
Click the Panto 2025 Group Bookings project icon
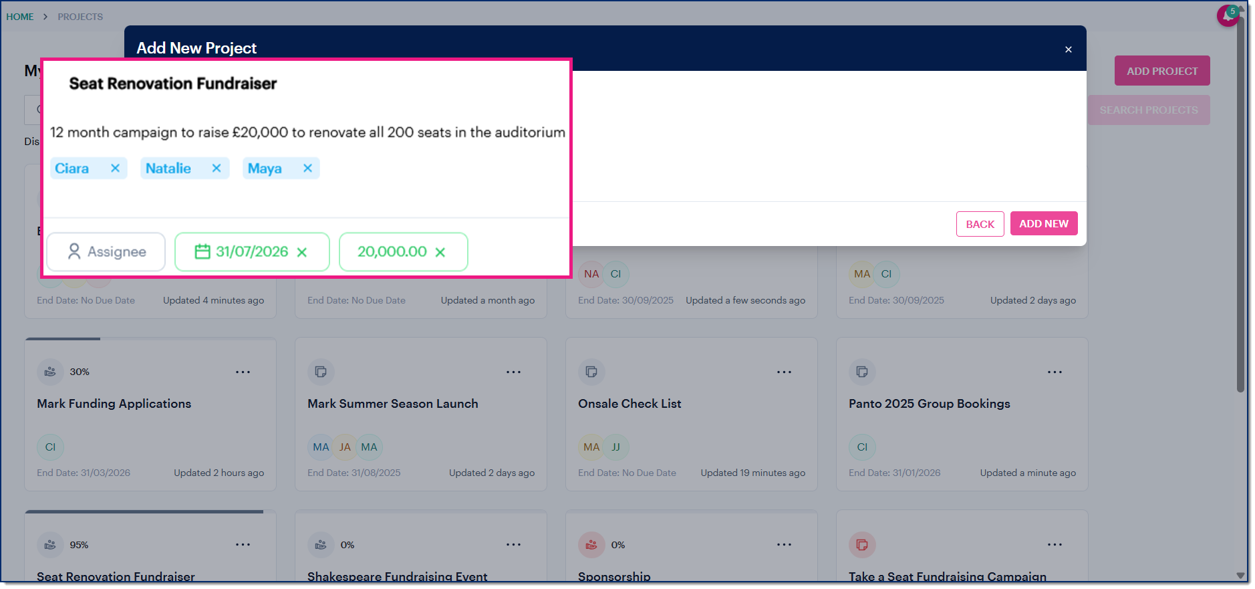[x=862, y=372]
